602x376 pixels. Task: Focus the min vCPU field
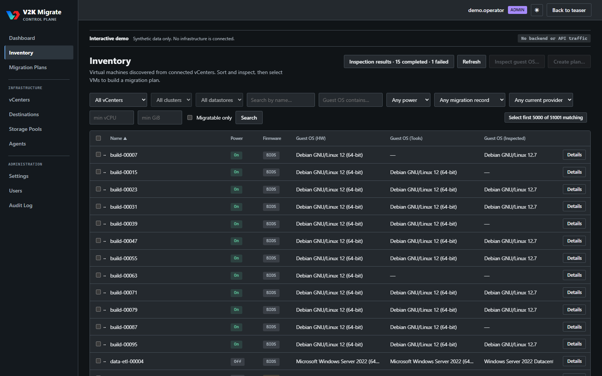pyautogui.click(x=112, y=118)
